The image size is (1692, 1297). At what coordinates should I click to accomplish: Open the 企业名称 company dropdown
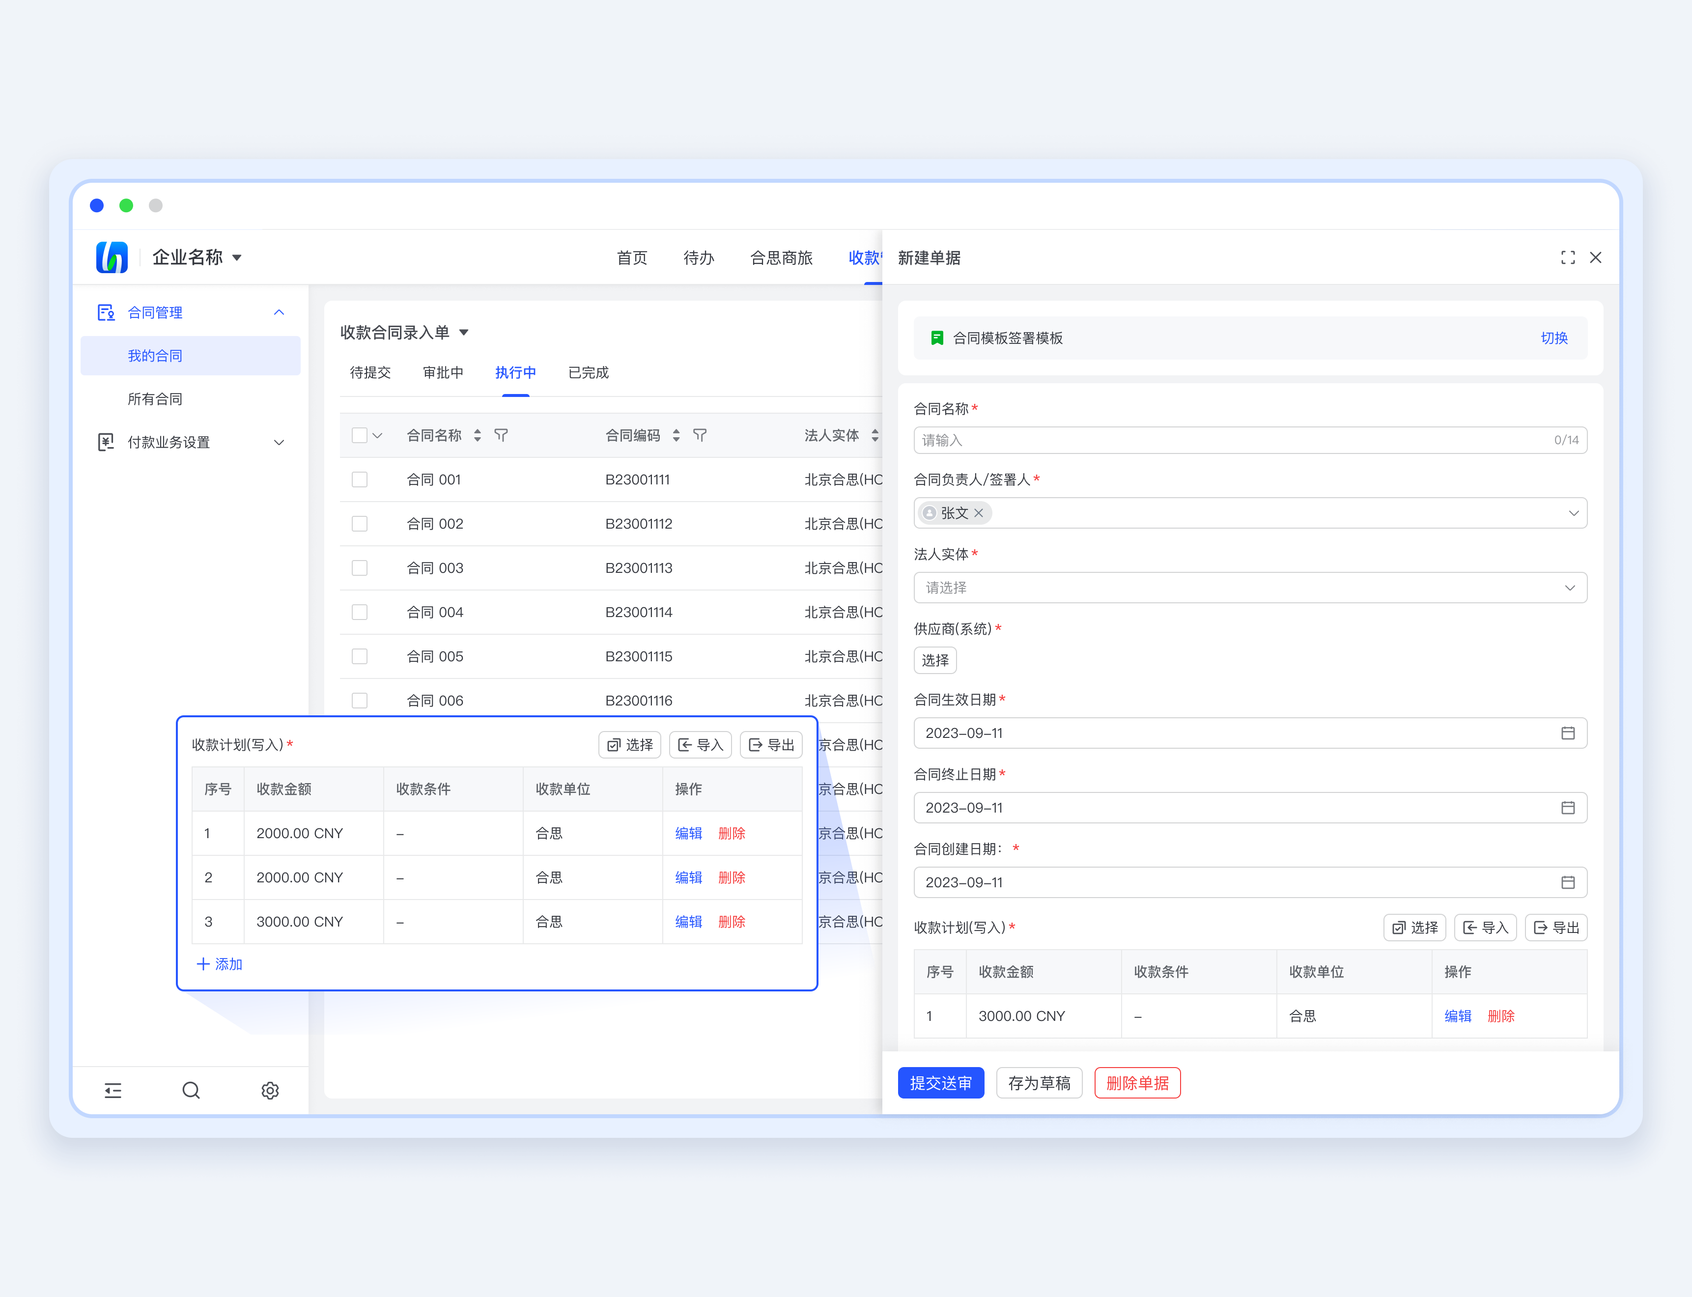197,257
